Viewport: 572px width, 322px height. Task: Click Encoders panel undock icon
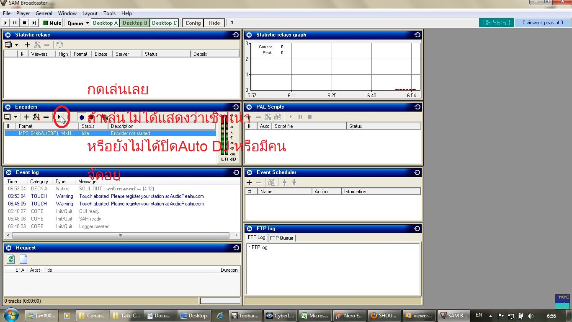click(236, 107)
